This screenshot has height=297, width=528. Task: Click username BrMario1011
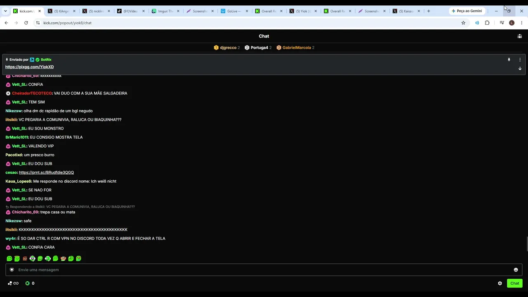pos(17,137)
